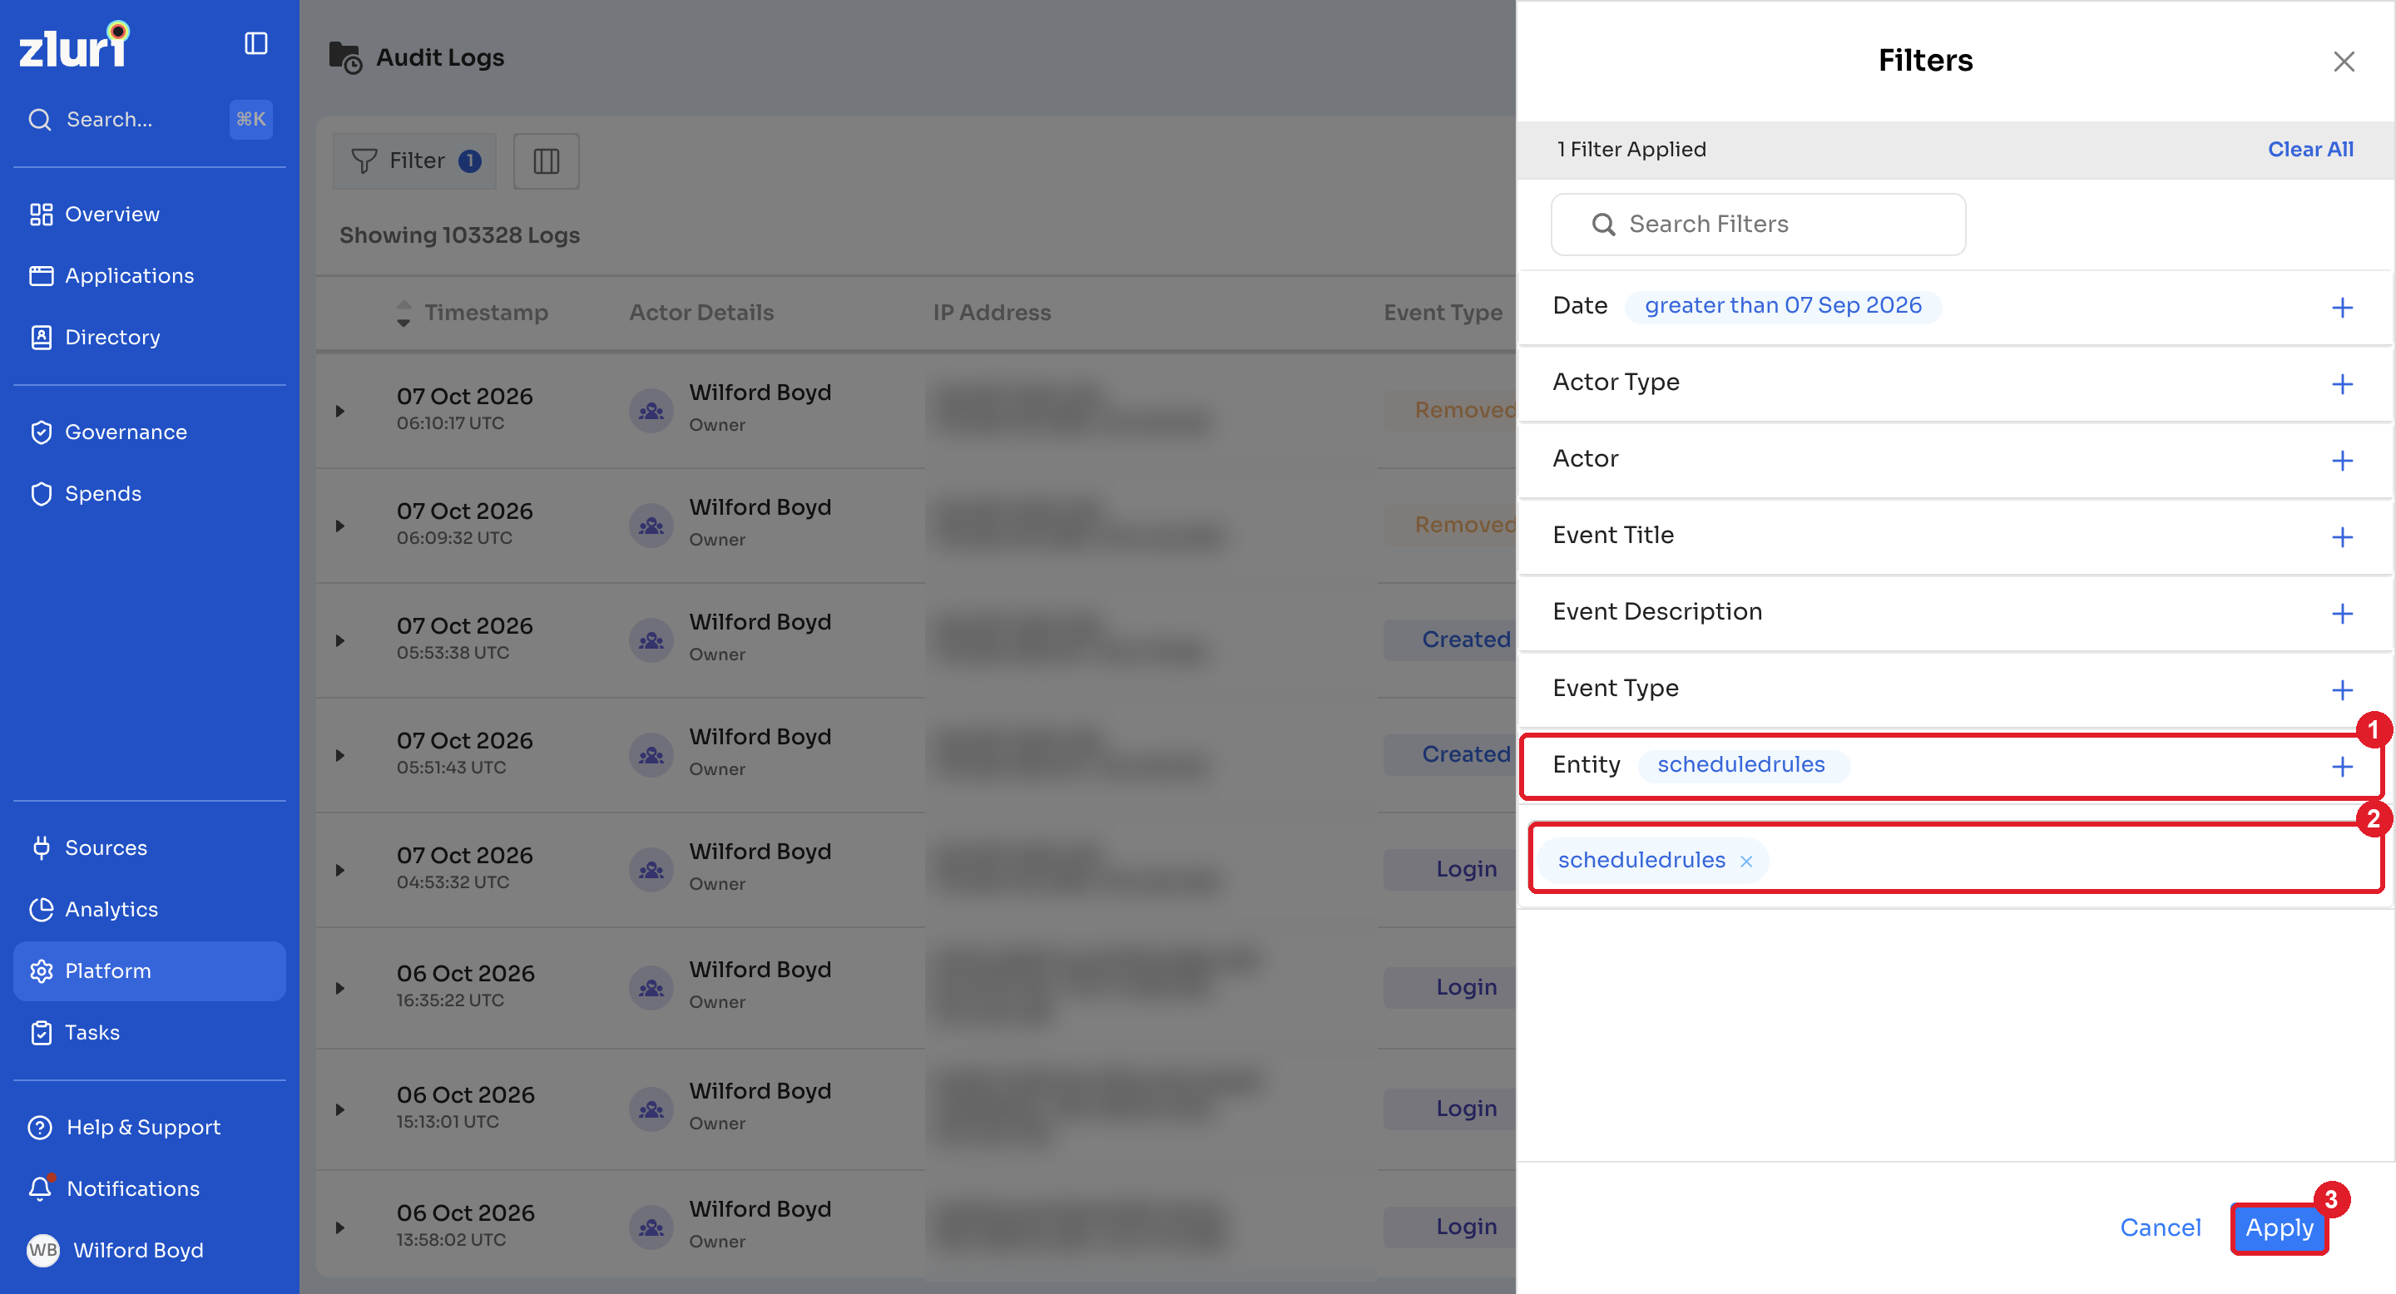Close the Filters panel

pos(2343,62)
